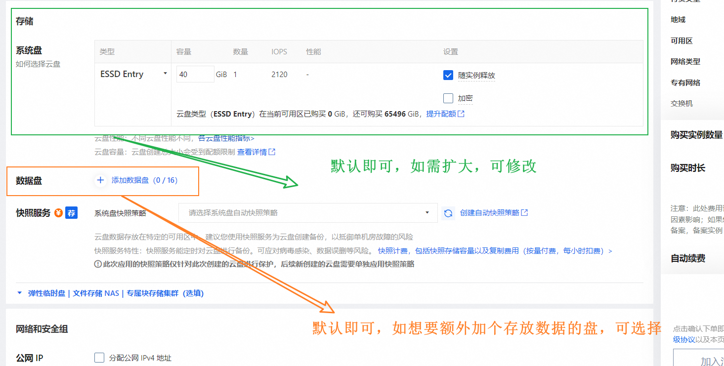This screenshot has width=724, height=366.
Task: Click the external link icon after 查看详情
Action: click(272, 152)
